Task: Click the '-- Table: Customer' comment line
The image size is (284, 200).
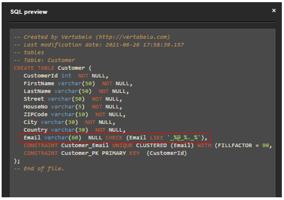Action: pos(44,61)
